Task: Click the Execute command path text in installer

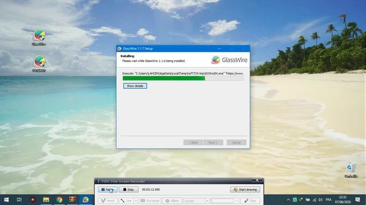Action: click(x=183, y=73)
